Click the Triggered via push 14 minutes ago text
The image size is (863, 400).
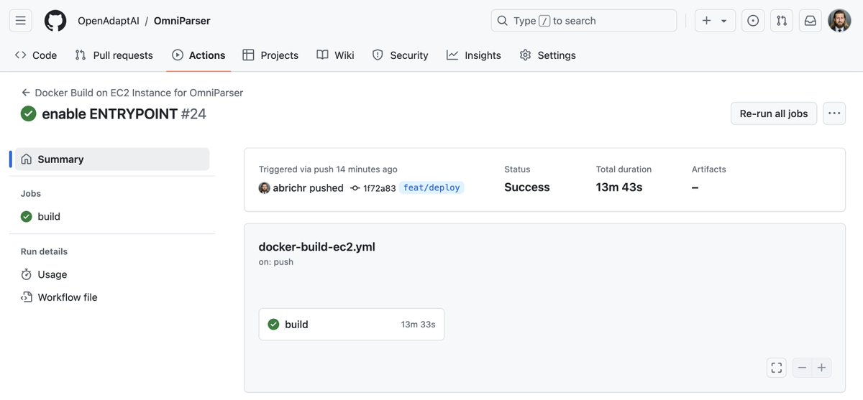(328, 169)
